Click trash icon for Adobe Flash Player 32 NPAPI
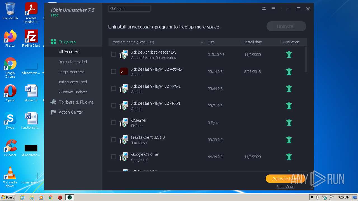The width and height of the screenshot is (358, 201). [289, 89]
